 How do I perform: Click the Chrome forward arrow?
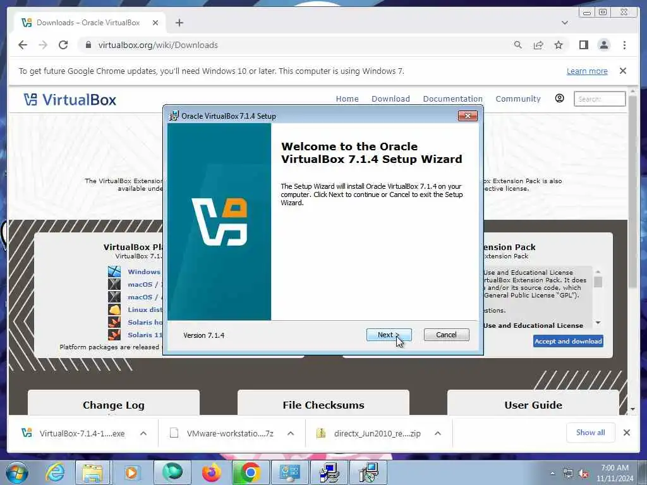[43, 45]
